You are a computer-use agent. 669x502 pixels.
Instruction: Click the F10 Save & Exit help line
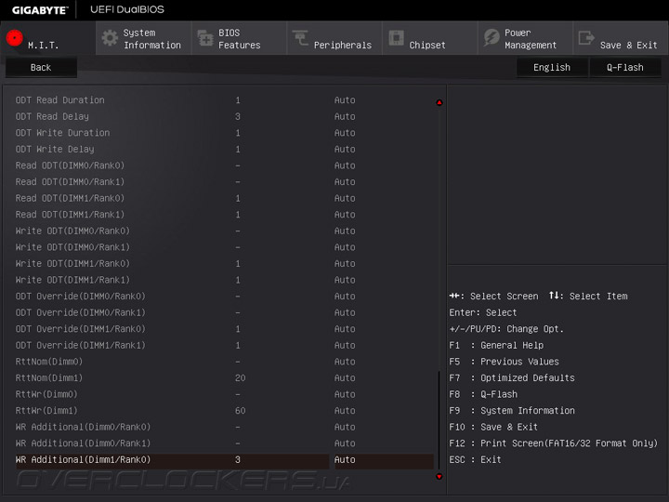[493, 427]
